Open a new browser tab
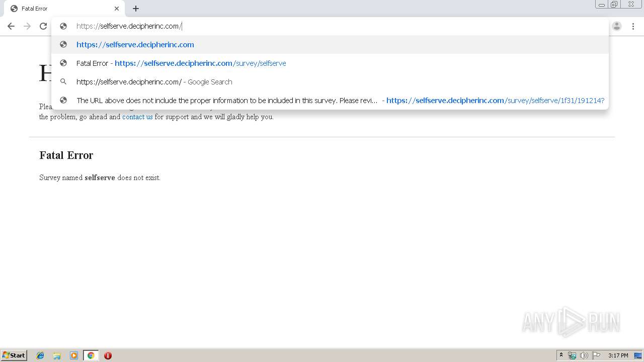The height and width of the screenshot is (362, 644). click(136, 9)
